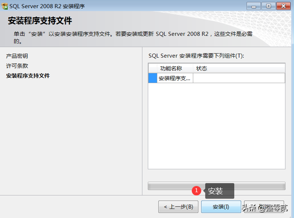Click the SQL Server setup title bar icon
Screen dimensions: 294x218
click(x=4, y=6)
